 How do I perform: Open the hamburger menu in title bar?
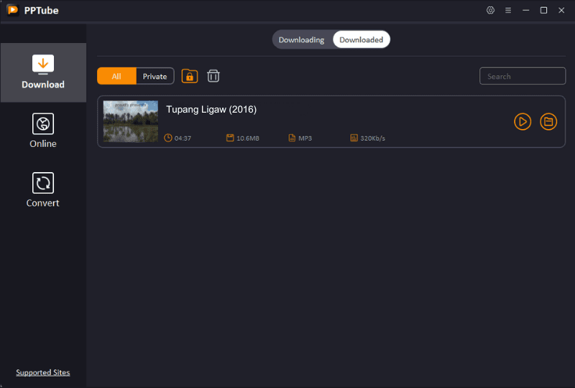pyautogui.click(x=508, y=10)
